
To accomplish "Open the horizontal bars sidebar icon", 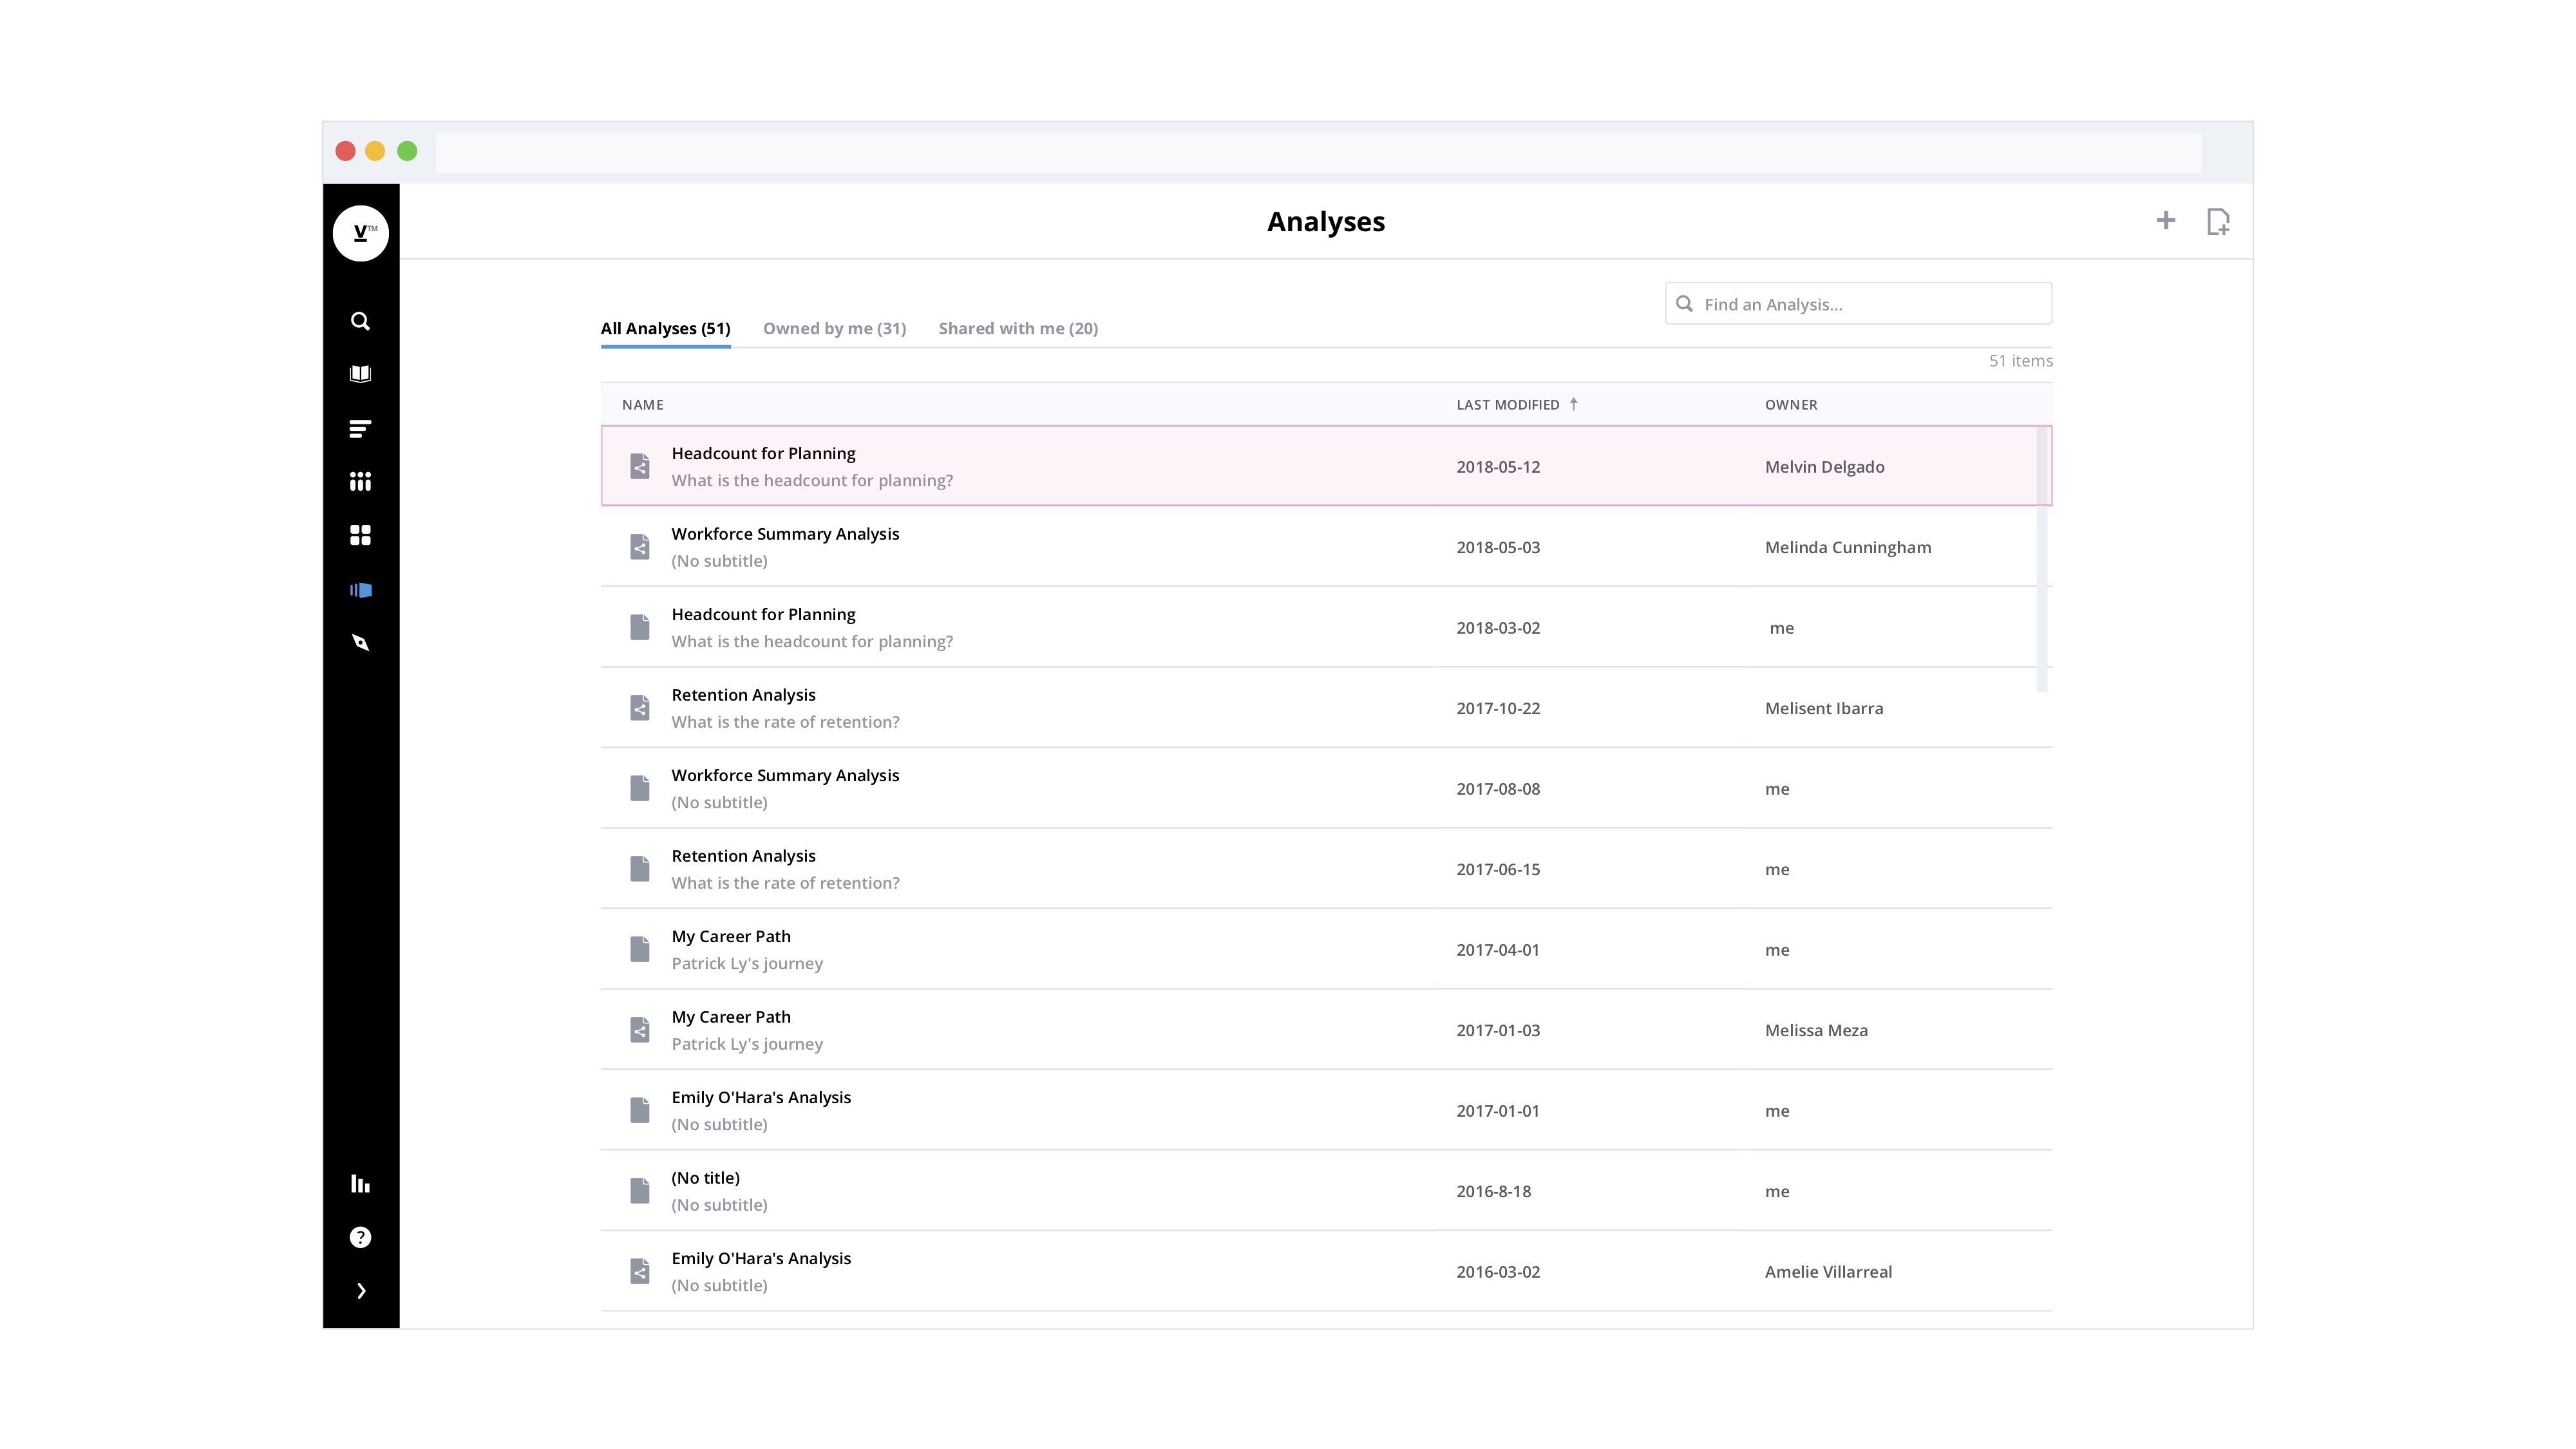I will [x=360, y=429].
